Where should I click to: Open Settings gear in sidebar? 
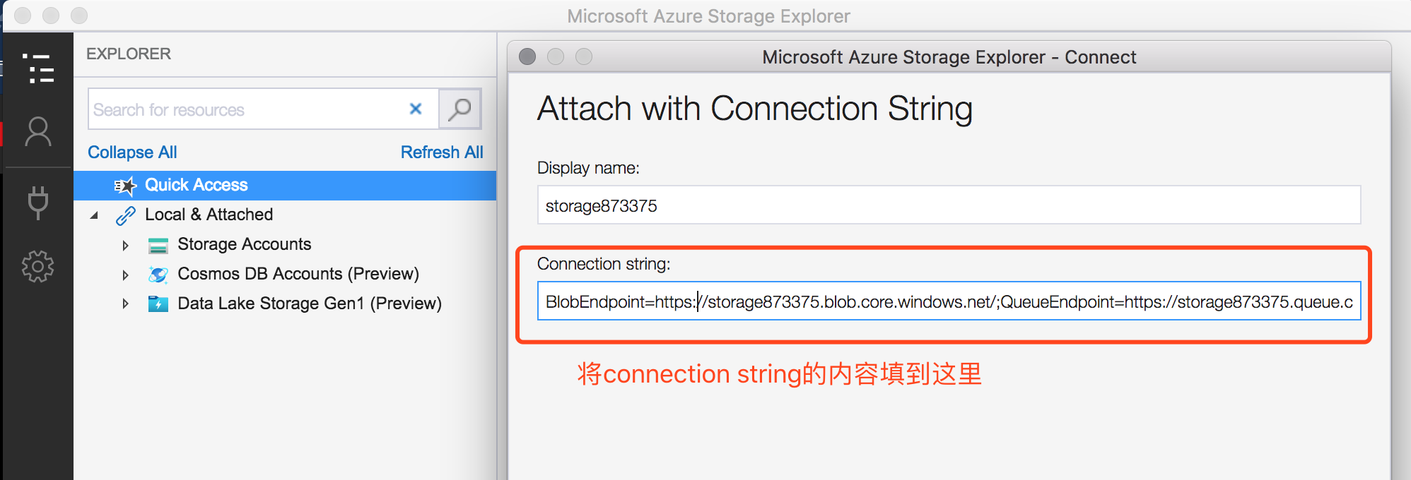click(x=38, y=266)
